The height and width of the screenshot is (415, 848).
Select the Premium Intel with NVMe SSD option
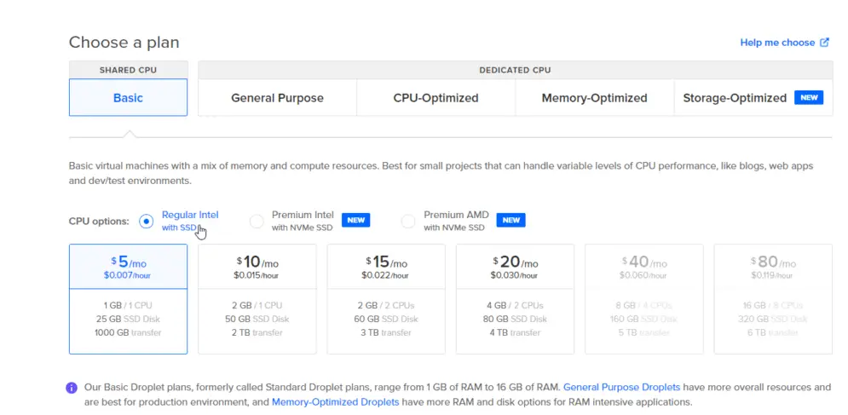coord(257,222)
